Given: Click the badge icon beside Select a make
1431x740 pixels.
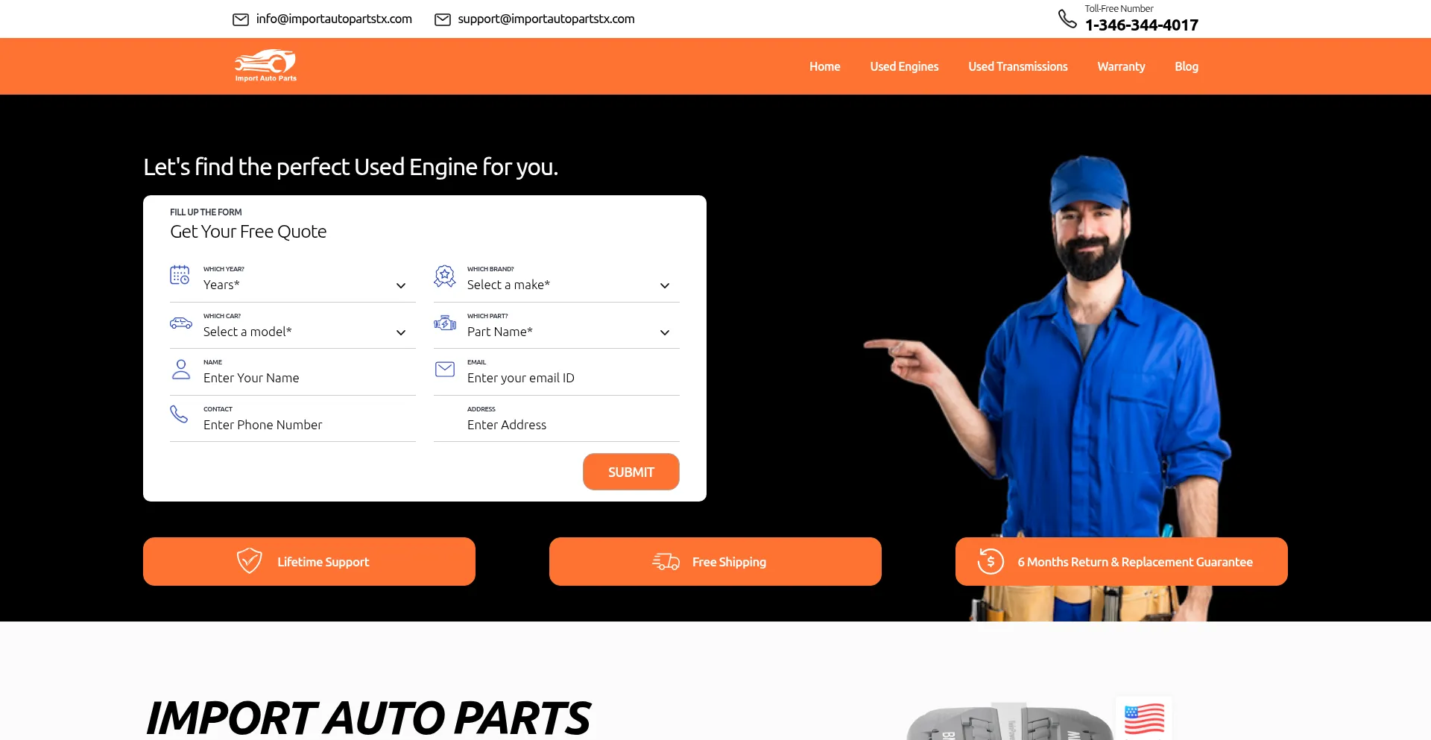Looking at the screenshot, I should (x=445, y=276).
